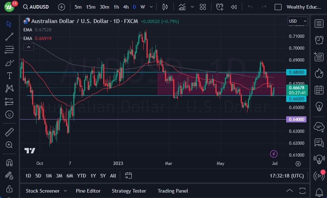This screenshot has height=198, width=327.
Task: Set date range to YTD
Action: tap(82, 176)
